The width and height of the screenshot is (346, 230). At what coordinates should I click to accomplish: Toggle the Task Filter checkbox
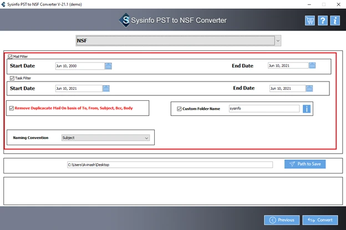(x=12, y=78)
